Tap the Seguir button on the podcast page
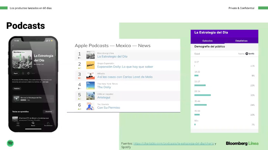Image resolution: width=268 pixels, height=150 pixels. 16,73
